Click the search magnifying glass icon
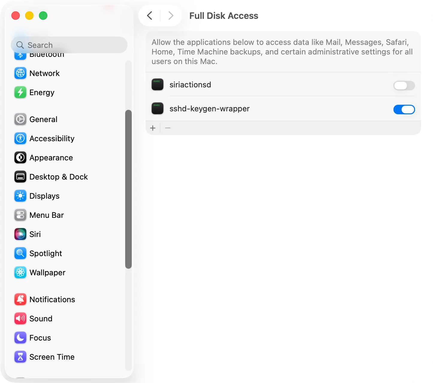The height and width of the screenshot is (383, 433). tap(20, 45)
